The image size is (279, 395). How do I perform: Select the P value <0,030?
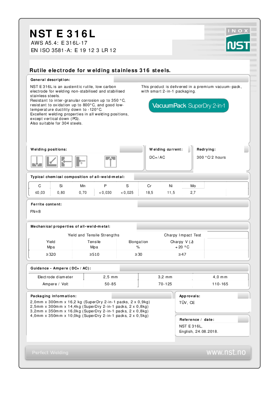click(105, 193)
